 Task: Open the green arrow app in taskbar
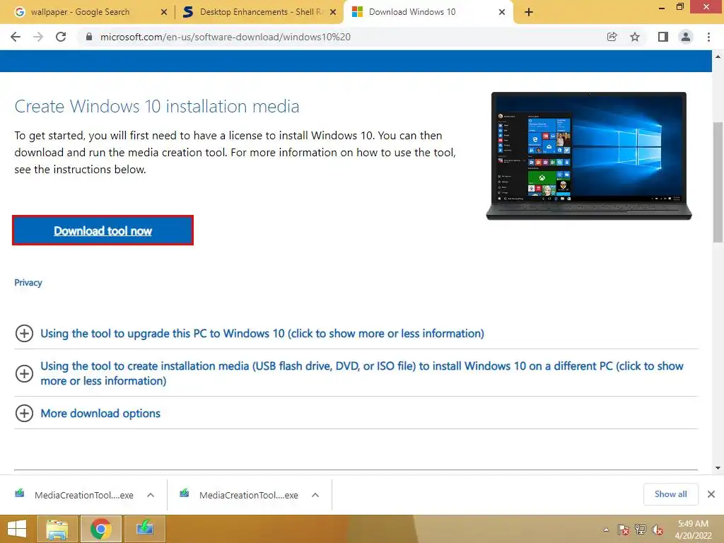[145, 529]
